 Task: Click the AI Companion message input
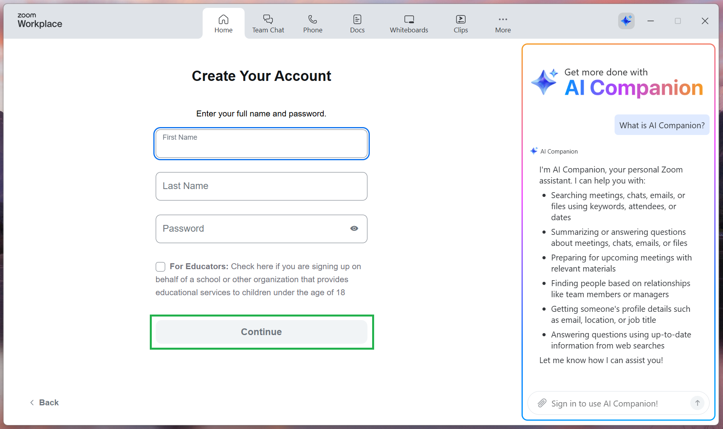tap(618, 403)
